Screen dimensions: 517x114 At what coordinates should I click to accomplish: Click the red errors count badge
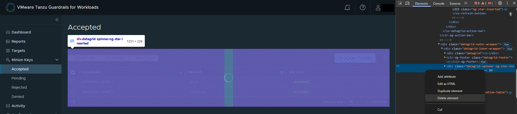(477, 3)
